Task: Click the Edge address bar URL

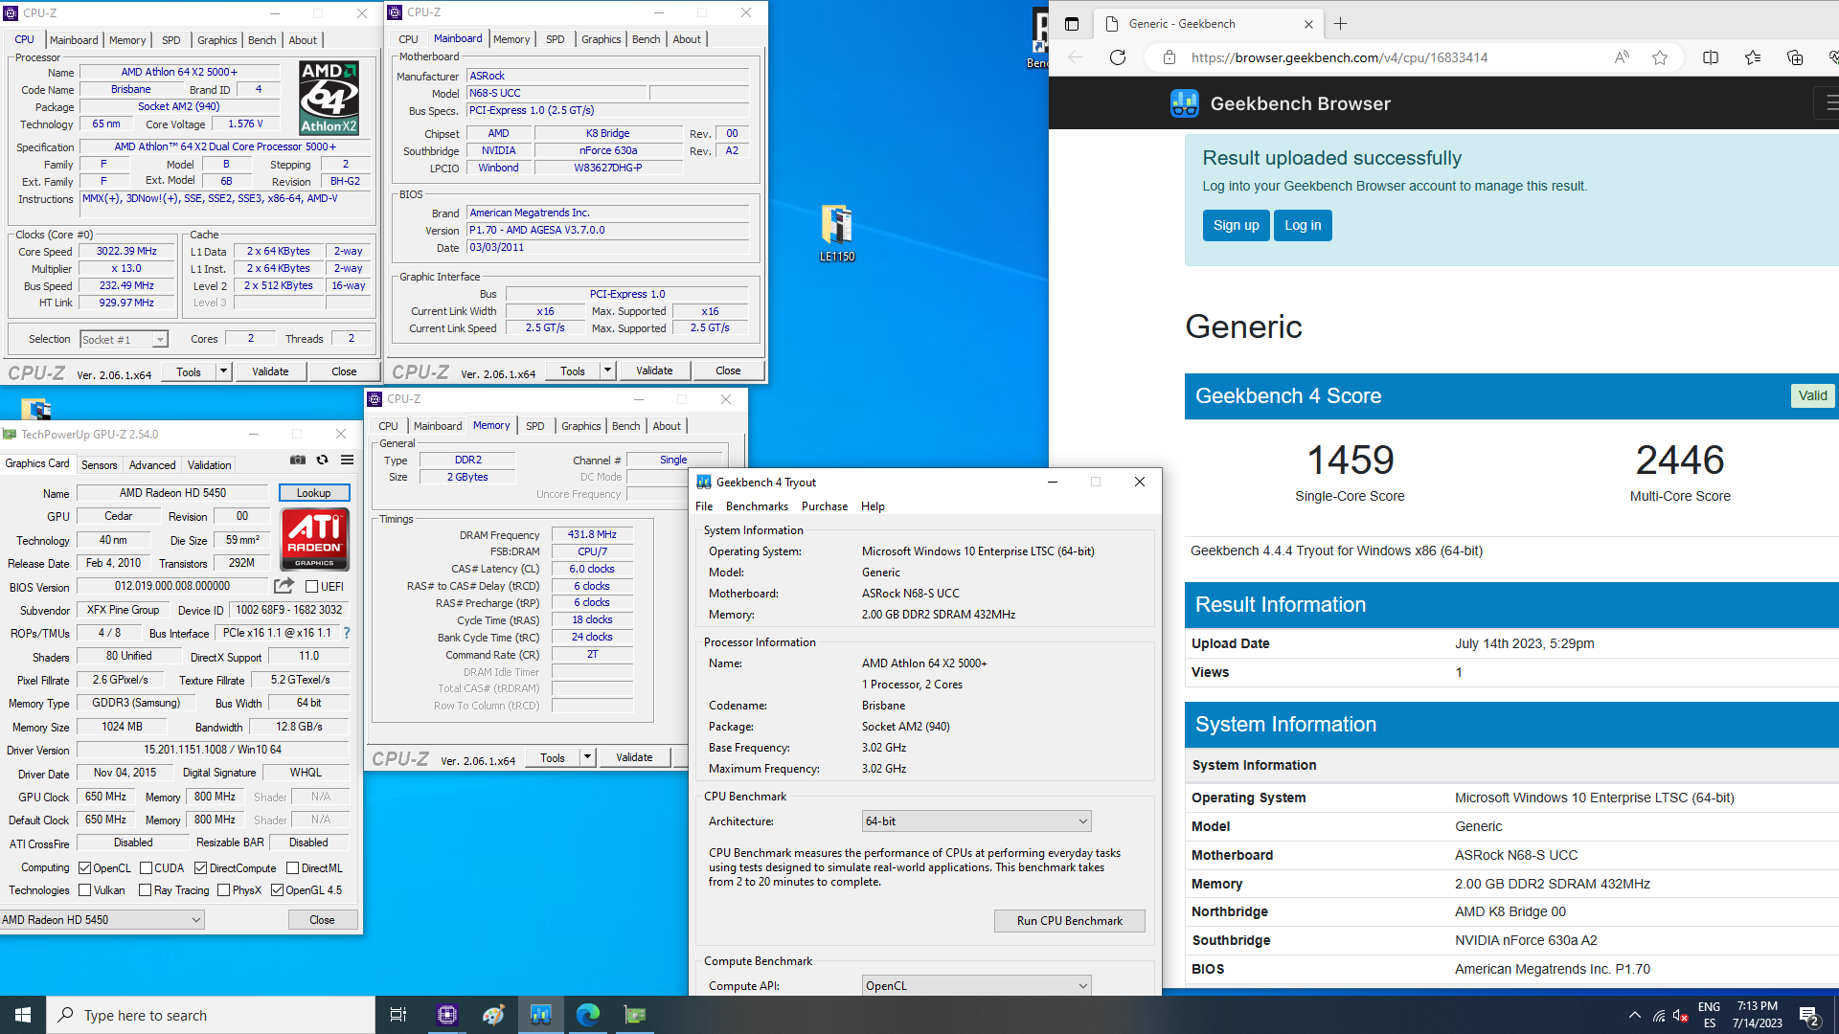Action: tap(1339, 57)
